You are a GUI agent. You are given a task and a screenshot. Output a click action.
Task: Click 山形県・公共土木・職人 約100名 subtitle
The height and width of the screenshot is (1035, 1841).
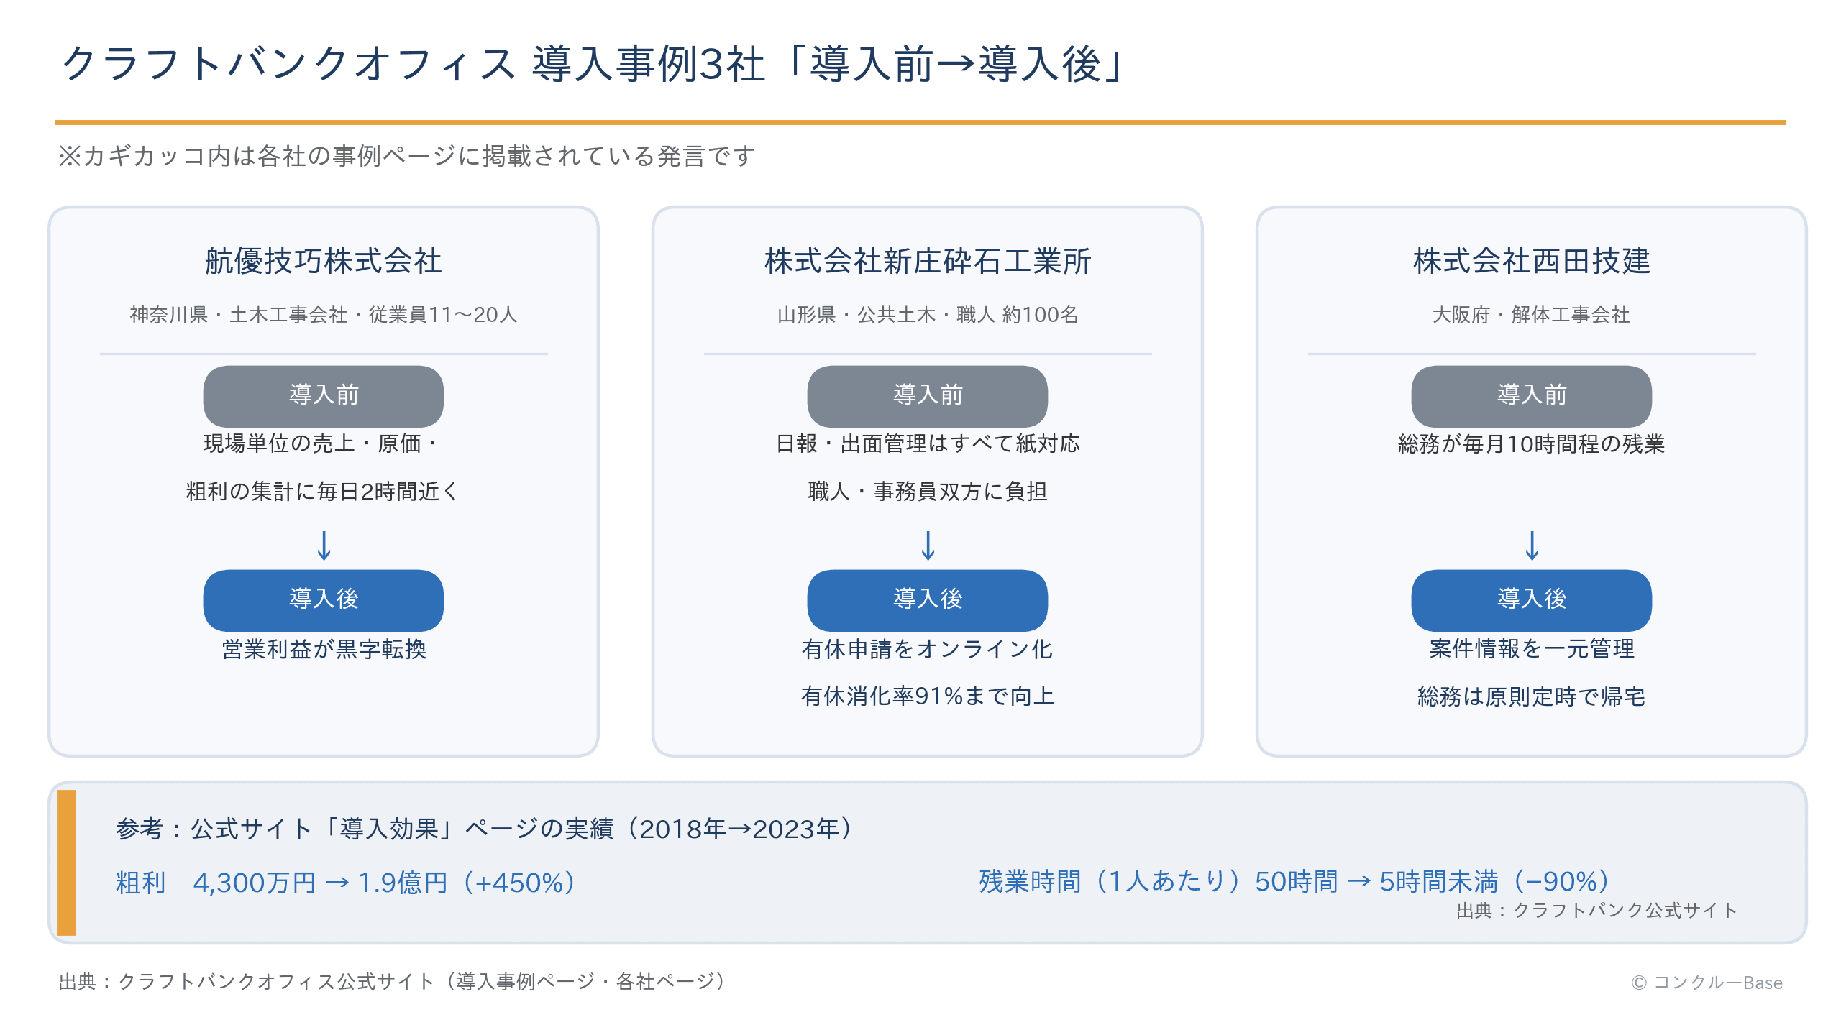(x=928, y=315)
